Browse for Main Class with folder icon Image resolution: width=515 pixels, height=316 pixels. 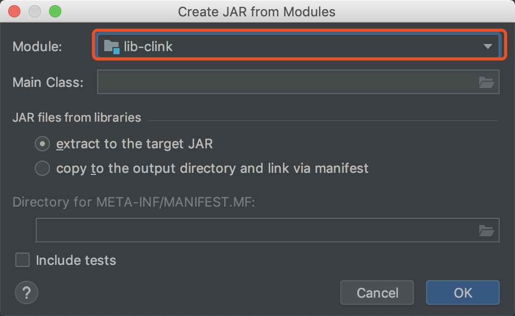click(486, 82)
